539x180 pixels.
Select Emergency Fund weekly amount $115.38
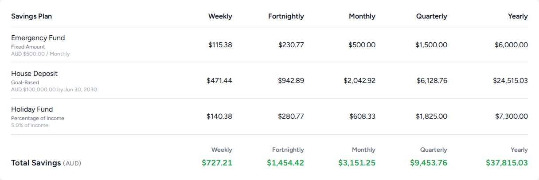[x=220, y=45]
